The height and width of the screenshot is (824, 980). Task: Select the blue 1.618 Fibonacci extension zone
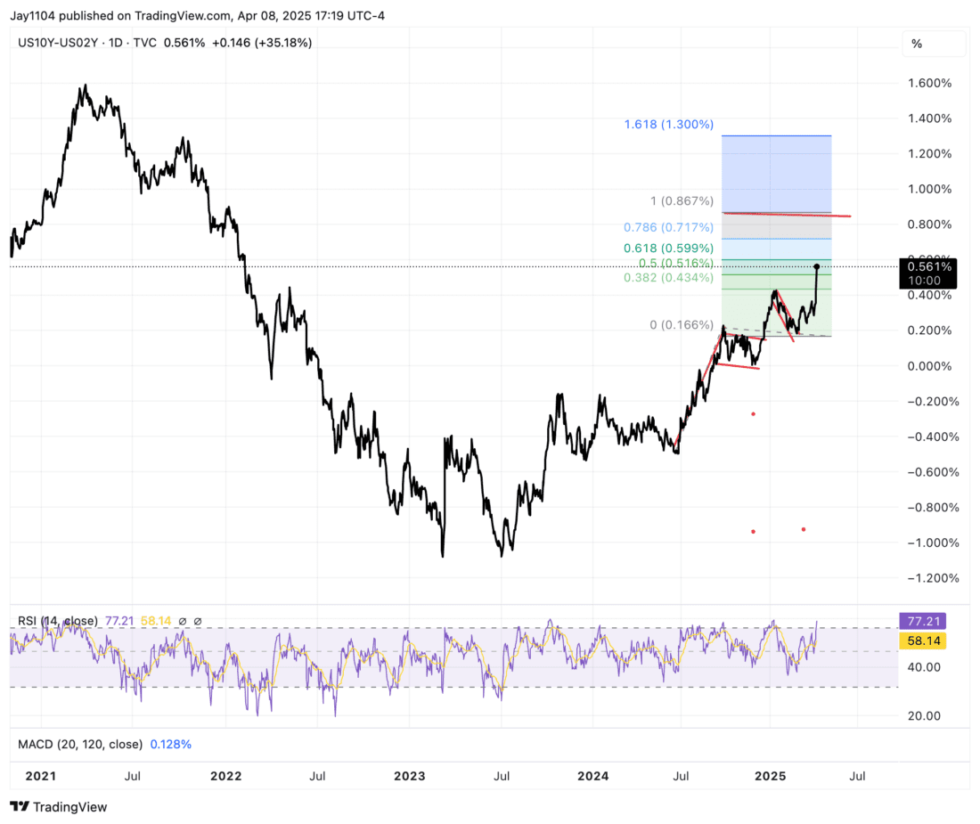[x=776, y=175]
